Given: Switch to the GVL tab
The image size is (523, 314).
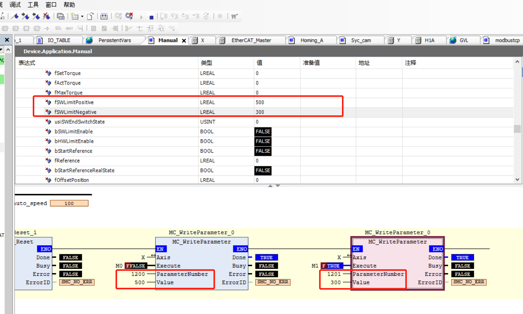Looking at the screenshot, I should [464, 40].
